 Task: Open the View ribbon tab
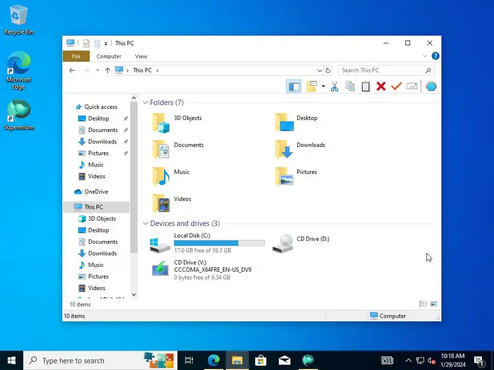(141, 56)
